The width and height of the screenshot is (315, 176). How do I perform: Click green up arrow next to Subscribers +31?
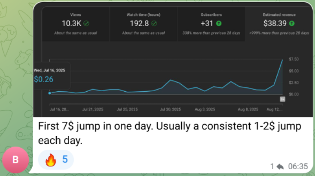(x=218, y=23)
